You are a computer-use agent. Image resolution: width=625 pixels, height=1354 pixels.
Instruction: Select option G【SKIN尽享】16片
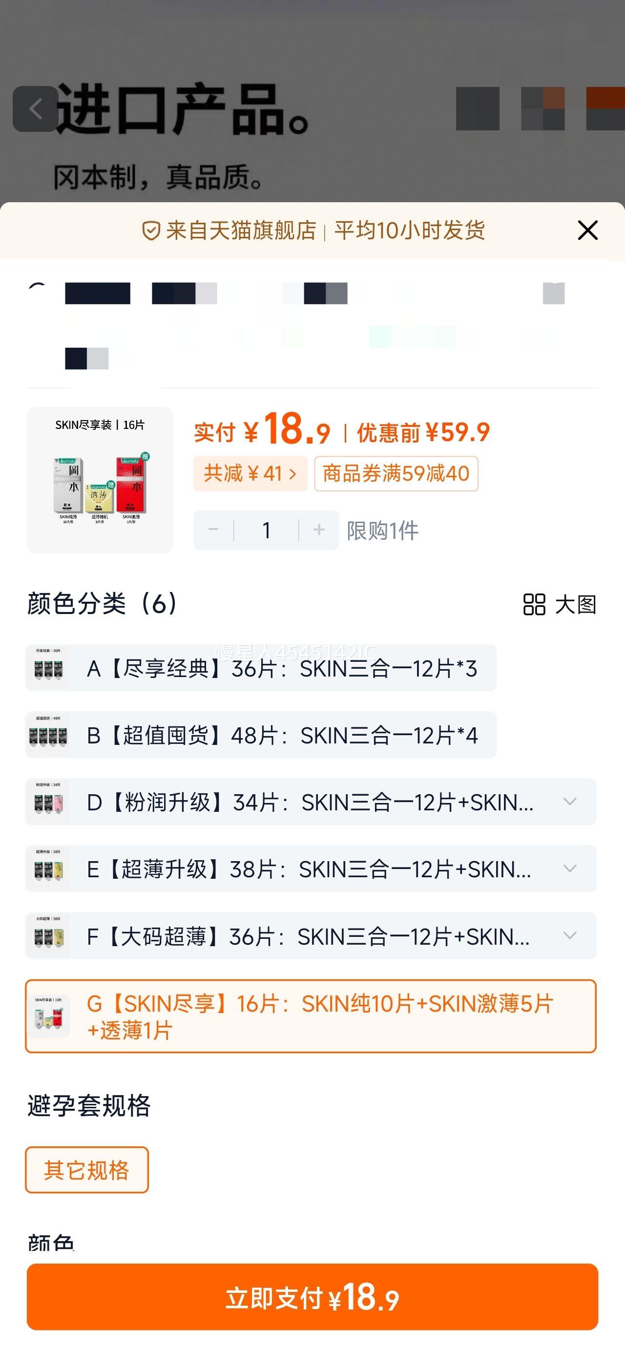point(321,1016)
